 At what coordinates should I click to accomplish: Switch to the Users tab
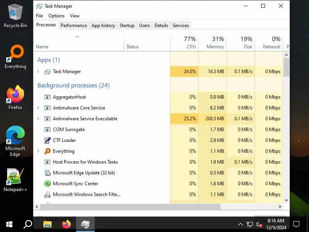(144, 26)
